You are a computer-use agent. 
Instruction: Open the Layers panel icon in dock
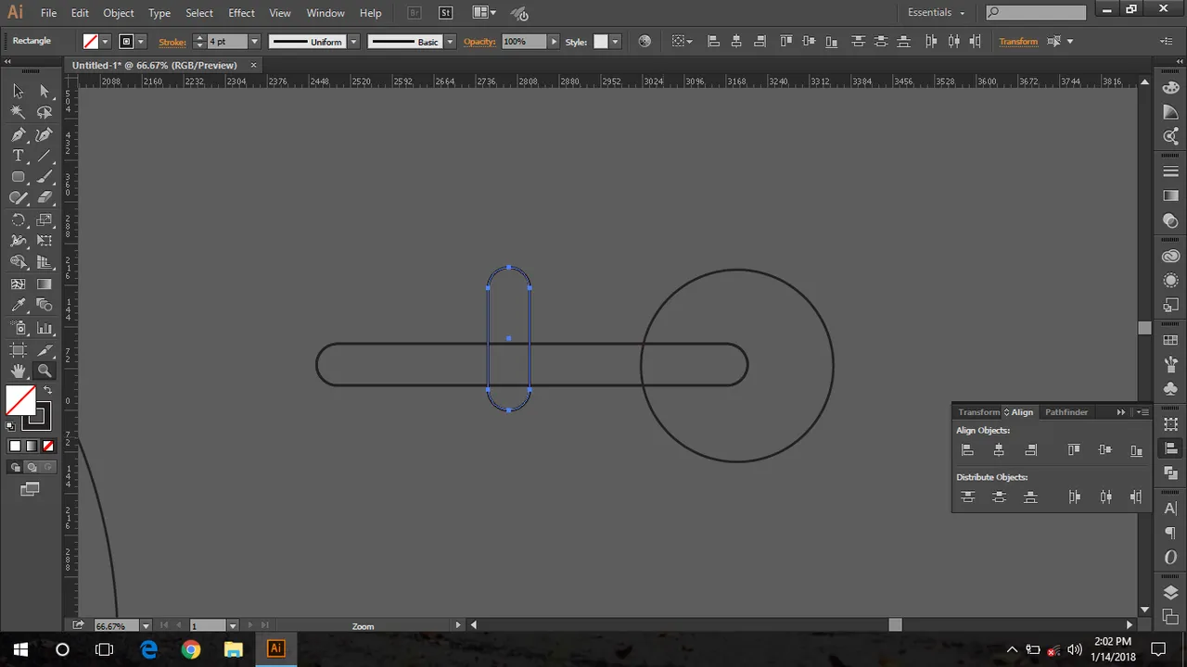1170,593
